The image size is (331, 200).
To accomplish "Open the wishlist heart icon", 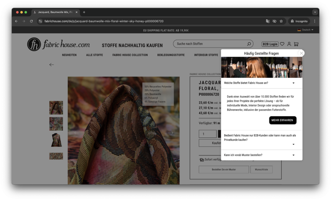I will tap(282, 44).
